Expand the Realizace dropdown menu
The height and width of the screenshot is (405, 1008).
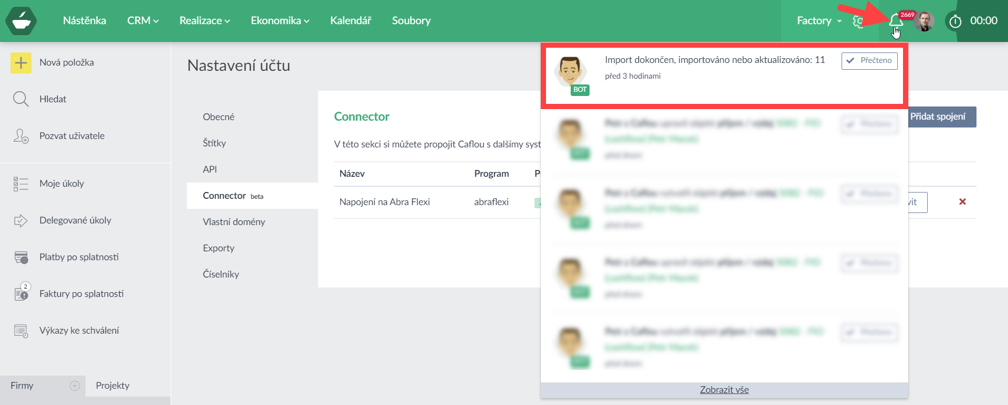click(205, 21)
